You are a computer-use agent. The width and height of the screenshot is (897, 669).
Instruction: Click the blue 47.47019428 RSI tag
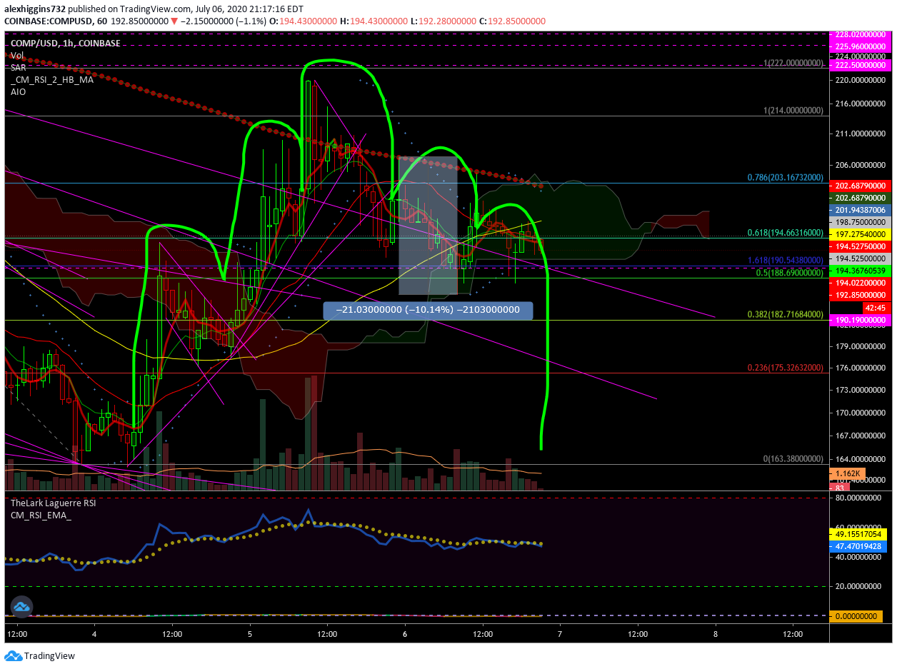click(858, 546)
